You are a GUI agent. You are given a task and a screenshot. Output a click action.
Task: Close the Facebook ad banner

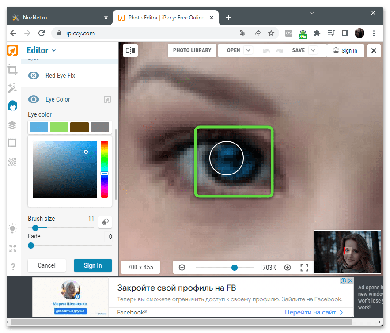click(x=350, y=281)
